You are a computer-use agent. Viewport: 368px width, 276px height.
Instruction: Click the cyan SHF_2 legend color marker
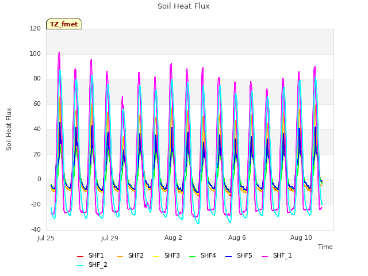(x=80, y=266)
